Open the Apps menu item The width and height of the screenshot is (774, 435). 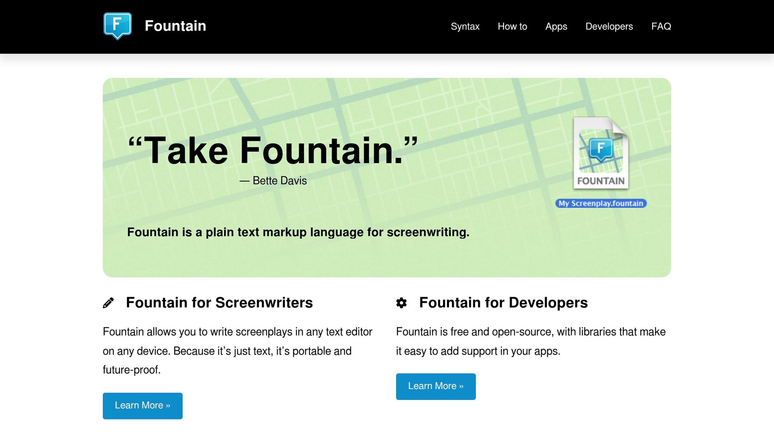point(556,26)
